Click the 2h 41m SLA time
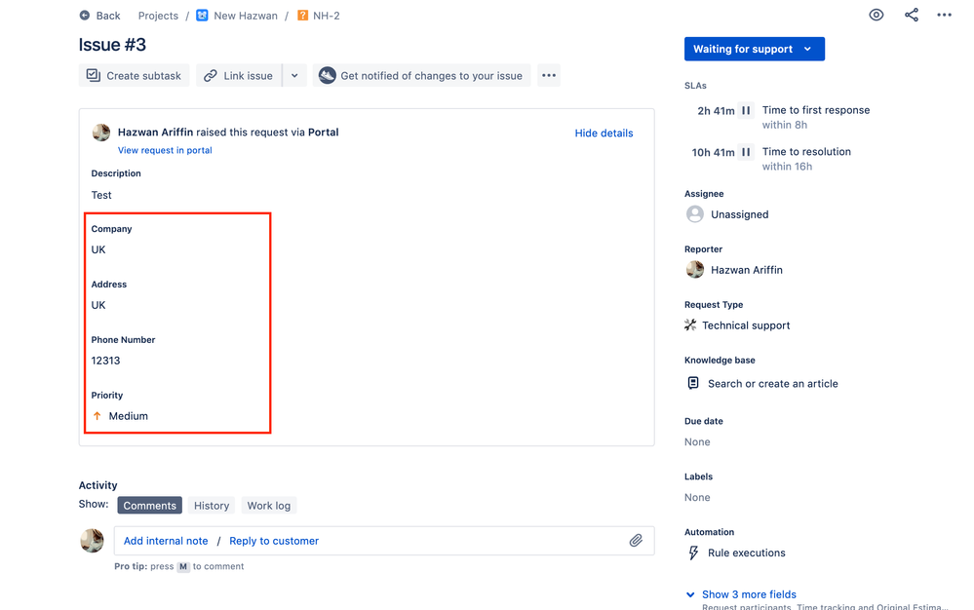 point(716,110)
